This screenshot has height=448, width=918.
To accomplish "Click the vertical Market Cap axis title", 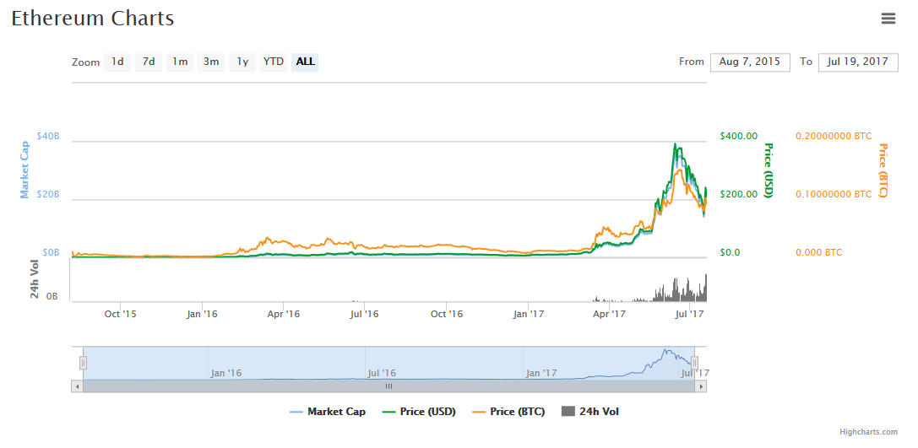I will click(x=24, y=170).
